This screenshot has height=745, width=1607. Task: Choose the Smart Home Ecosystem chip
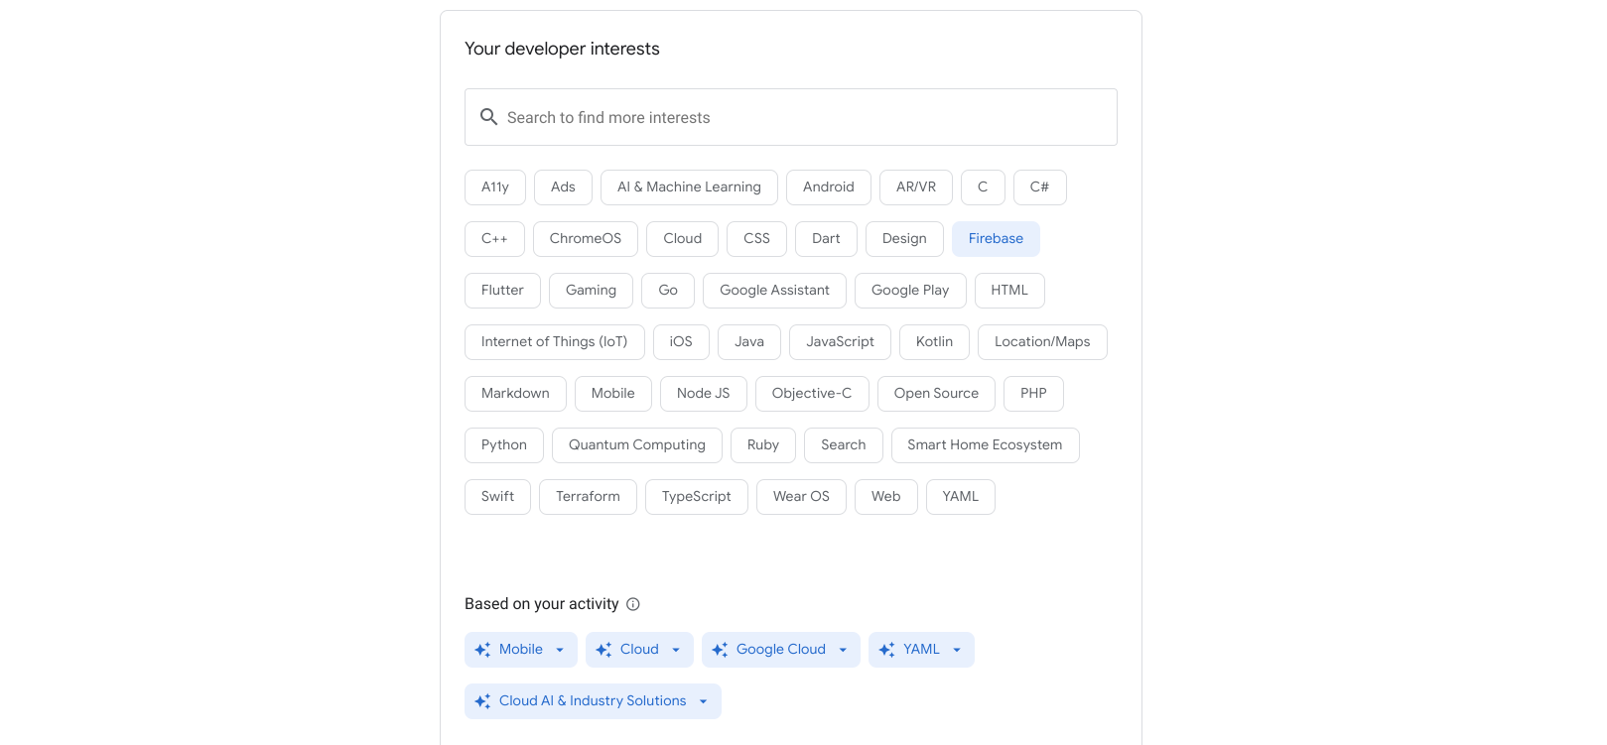coord(984,445)
